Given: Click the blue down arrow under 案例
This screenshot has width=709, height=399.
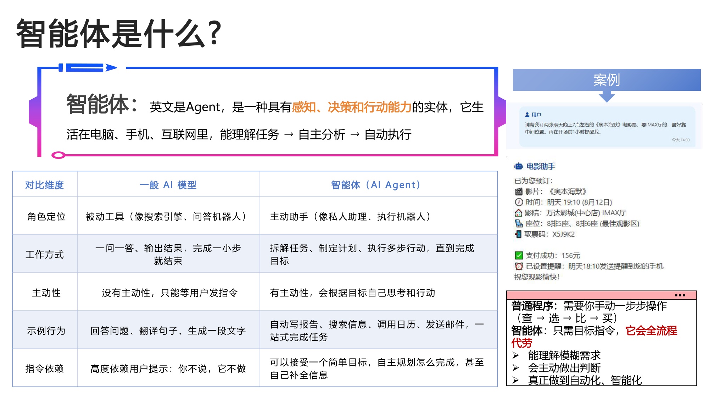Looking at the screenshot, I should pyautogui.click(x=607, y=96).
